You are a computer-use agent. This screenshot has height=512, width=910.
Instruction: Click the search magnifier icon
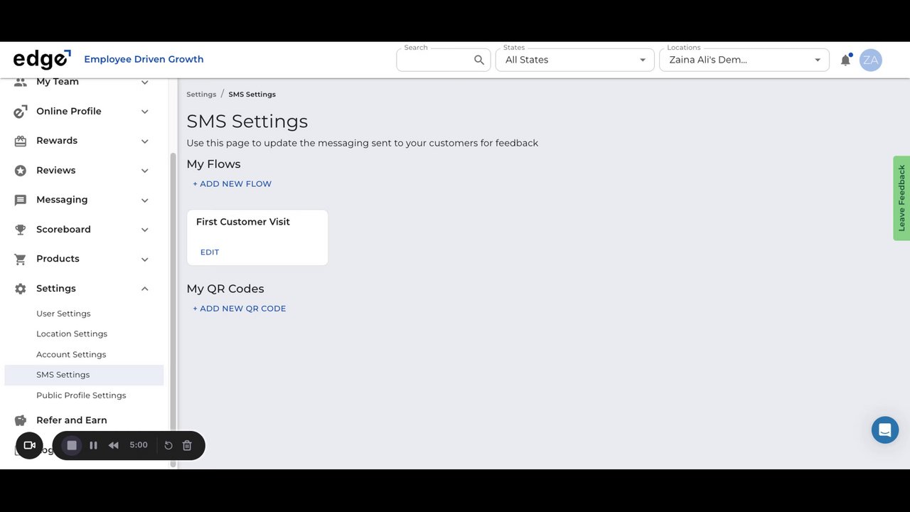point(479,60)
